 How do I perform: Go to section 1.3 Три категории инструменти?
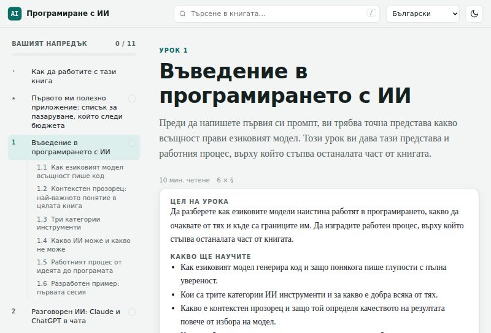(x=83, y=223)
